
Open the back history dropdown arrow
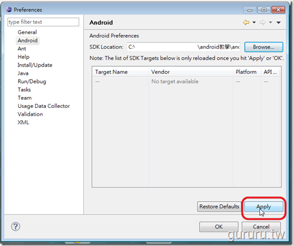pyautogui.click(x=254, y=23)
